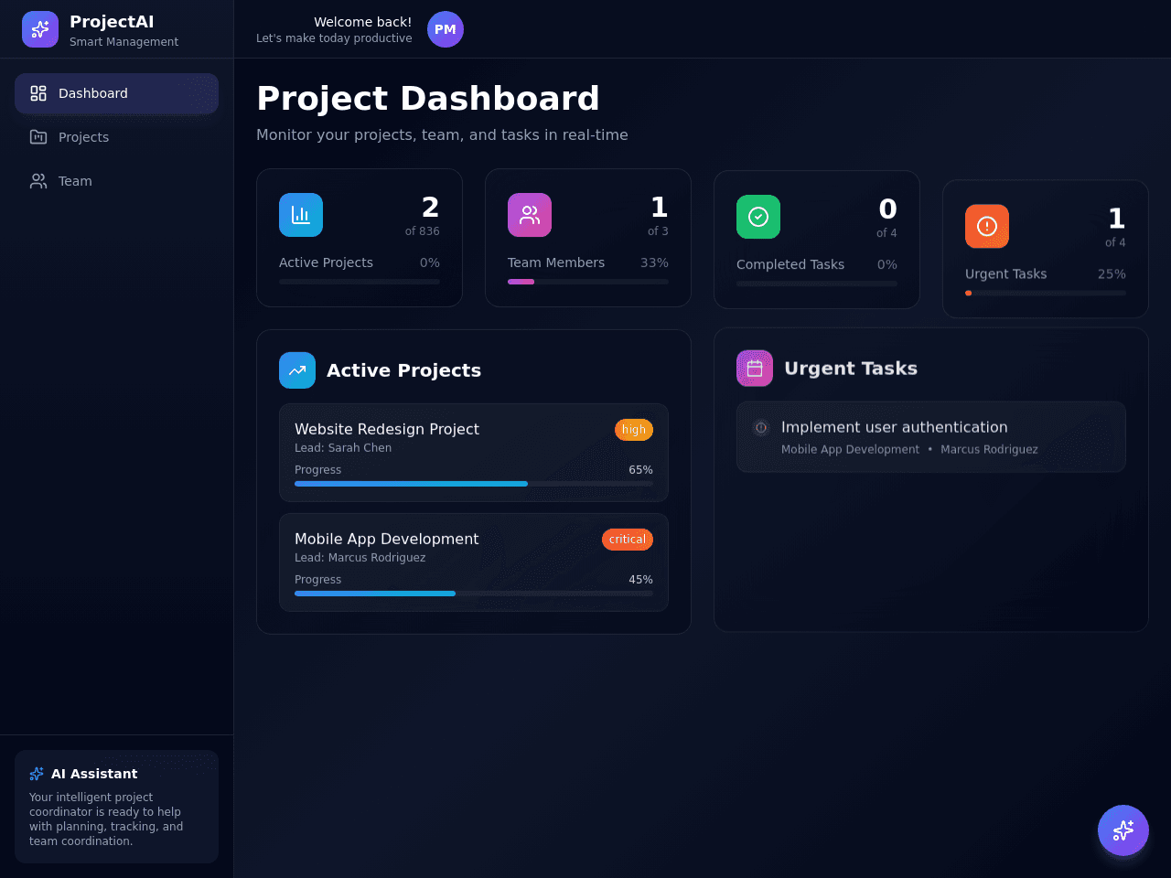Click the Team Members 33% progress bar

pyautogui.click(x=588, y=282)
